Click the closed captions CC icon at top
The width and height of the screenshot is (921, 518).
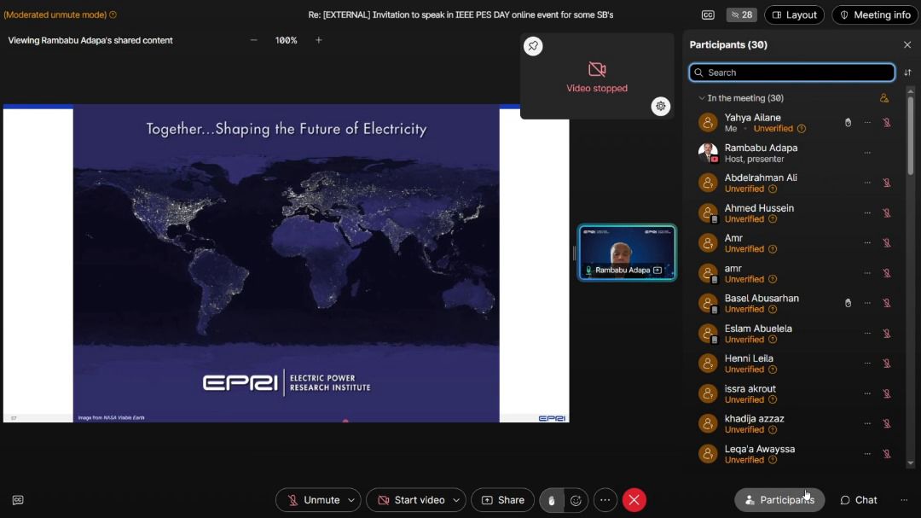point(708,15)
